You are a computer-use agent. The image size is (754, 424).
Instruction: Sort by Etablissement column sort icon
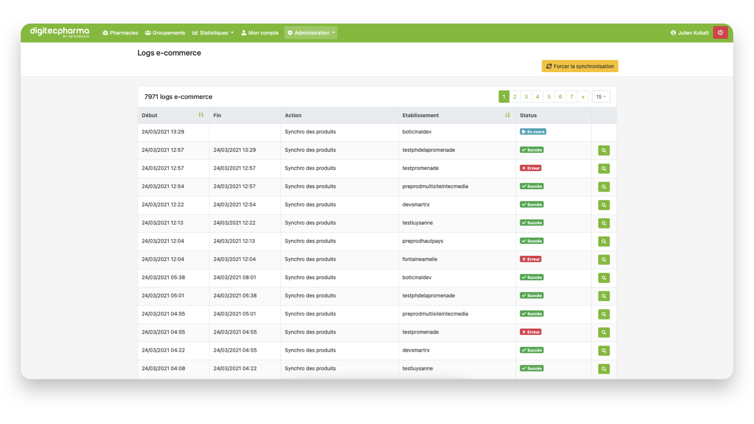tap(507, 115)
